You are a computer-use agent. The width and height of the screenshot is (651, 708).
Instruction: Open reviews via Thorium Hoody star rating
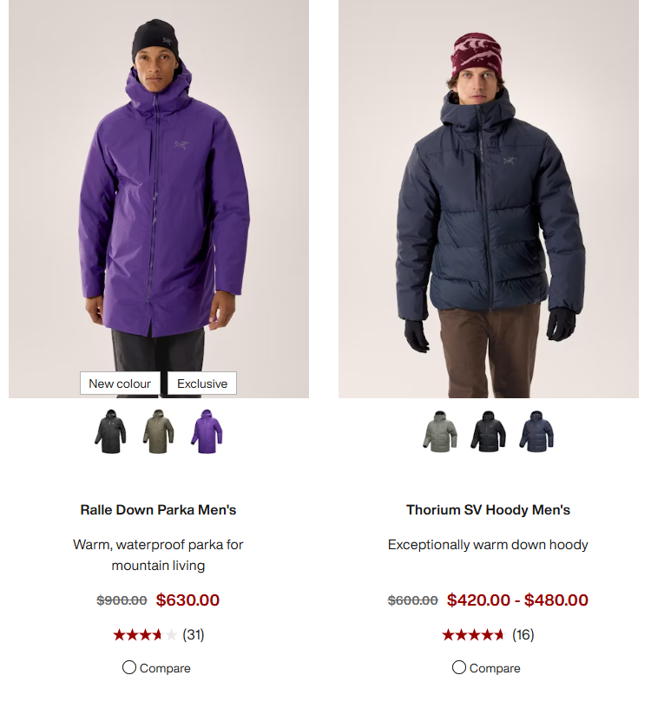(473, 635)
